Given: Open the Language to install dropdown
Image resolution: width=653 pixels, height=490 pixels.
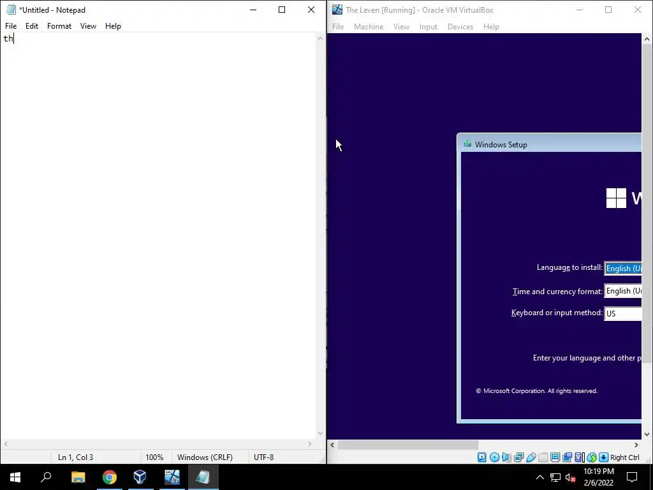Looking at the screenshot, I should 623,269.
